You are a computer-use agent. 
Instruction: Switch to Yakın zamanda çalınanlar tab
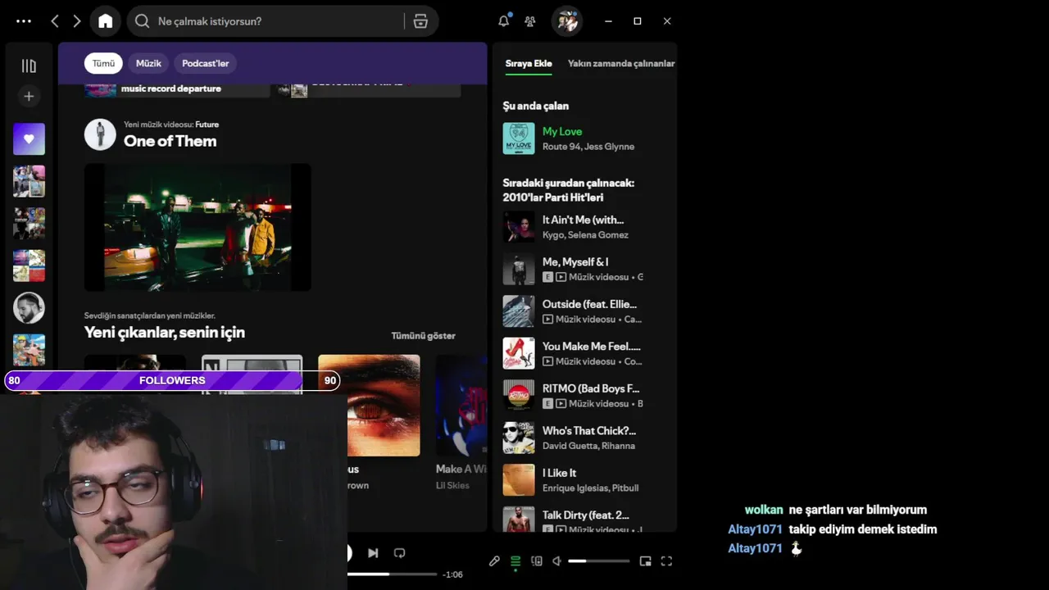pos(621,63)
